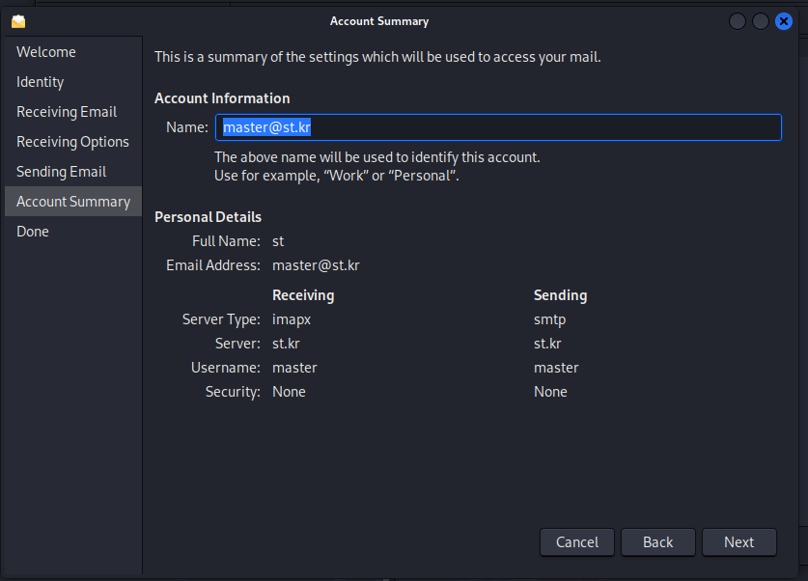Click the Cancel button
808x581 pixels.
click(x=576, y=541)
